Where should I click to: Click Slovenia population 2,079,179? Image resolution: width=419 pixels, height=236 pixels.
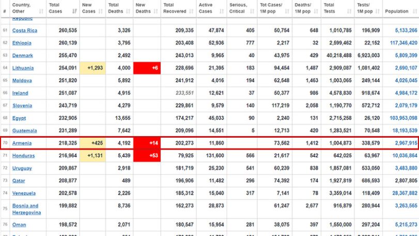pyautogui.click(x=406, y=106)
